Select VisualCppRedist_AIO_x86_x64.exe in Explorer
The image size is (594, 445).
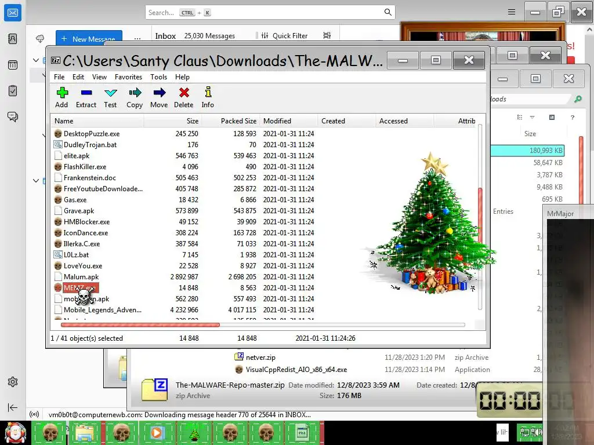(x=291, y=369)
